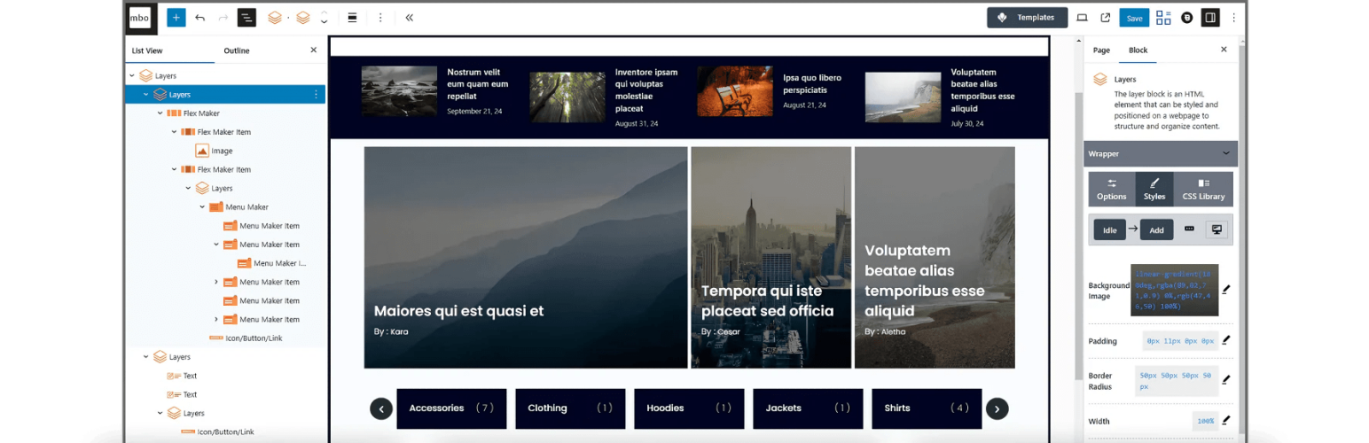Move block down with toolbar arrow
Image resolution: width=1369 pixels, height=443 pixels.
(x=324, y=22)
